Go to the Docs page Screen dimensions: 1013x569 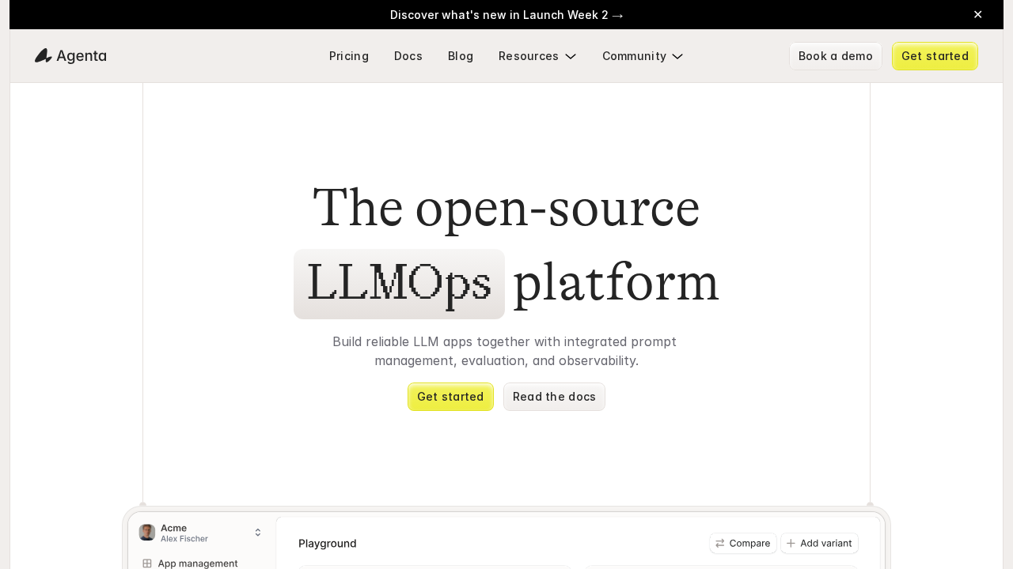(408, 56)
